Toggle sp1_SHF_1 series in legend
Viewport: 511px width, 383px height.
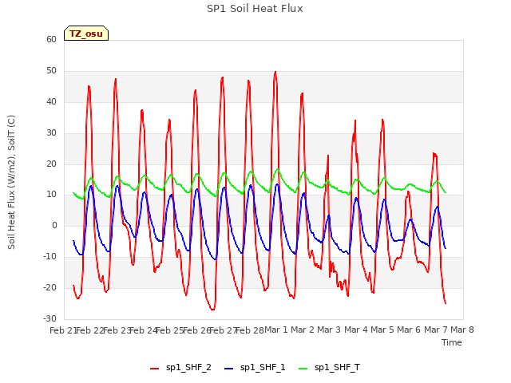255,368
